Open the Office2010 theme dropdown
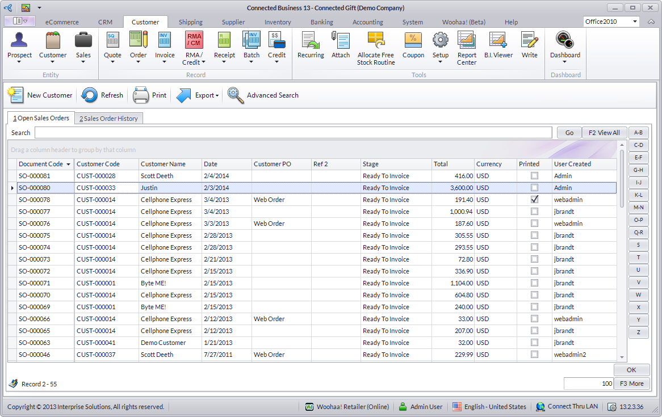This screenshot has height=417, width=662. [x=634, y=22]
